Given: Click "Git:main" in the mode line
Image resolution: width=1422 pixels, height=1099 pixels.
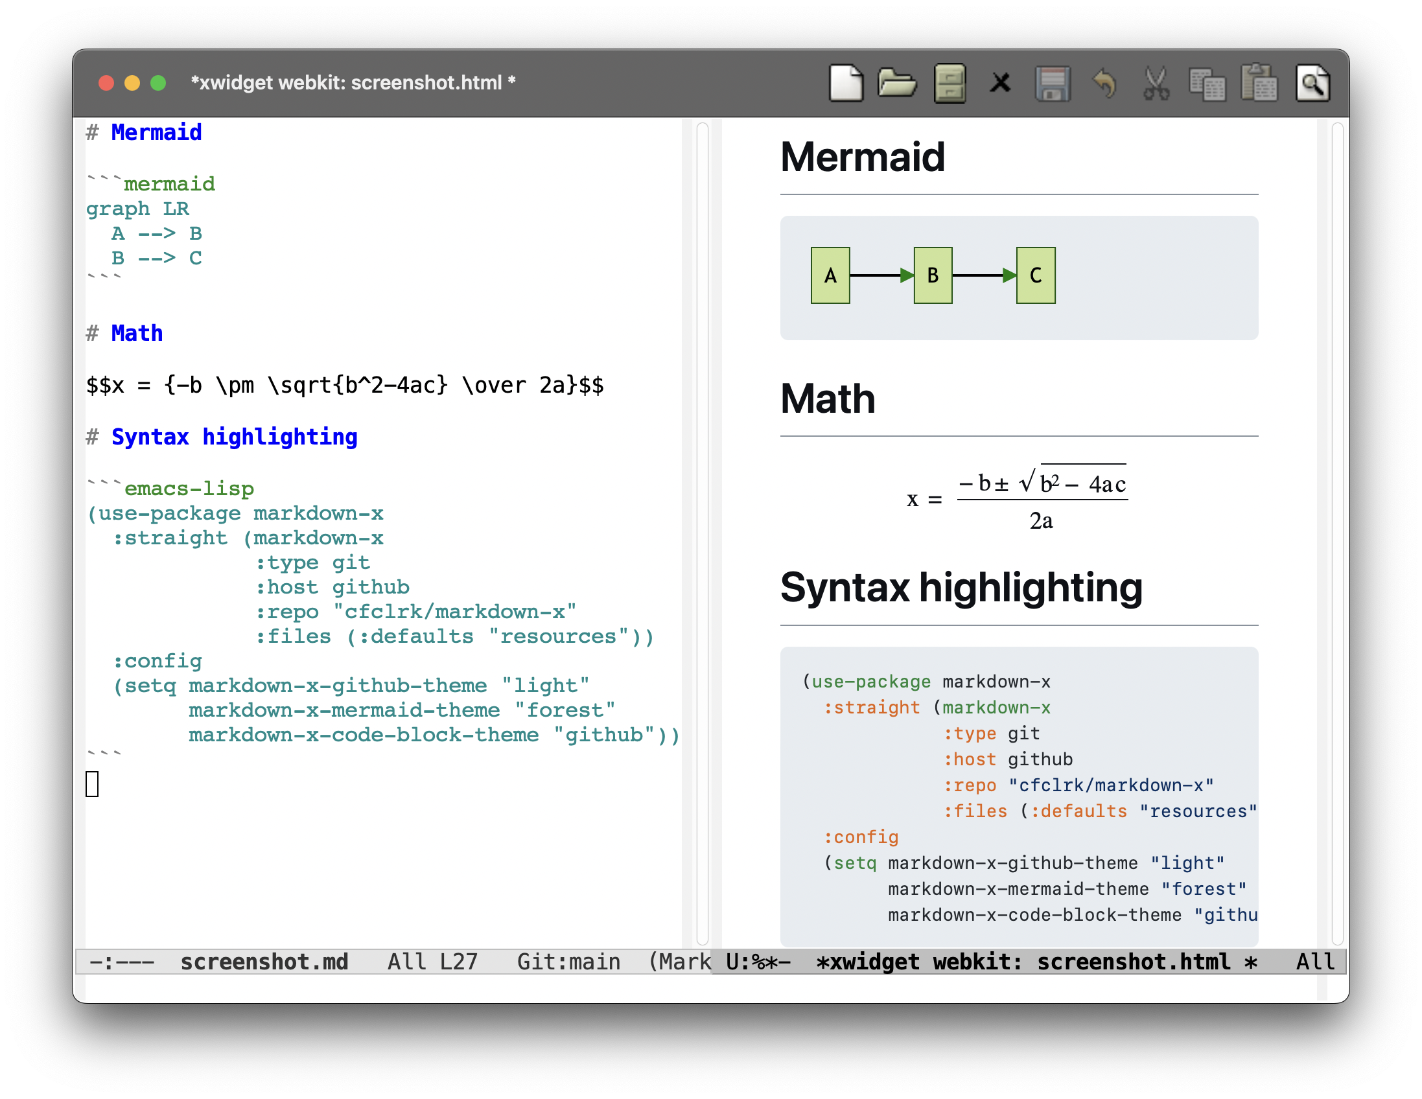Looking at the screenshot, I should tap(569, 962).
